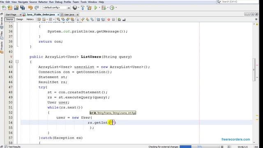This screenshot has height=148, width=263.
Task: Toggle Rectangular Selection icon
Action: [x=77, y=20]
